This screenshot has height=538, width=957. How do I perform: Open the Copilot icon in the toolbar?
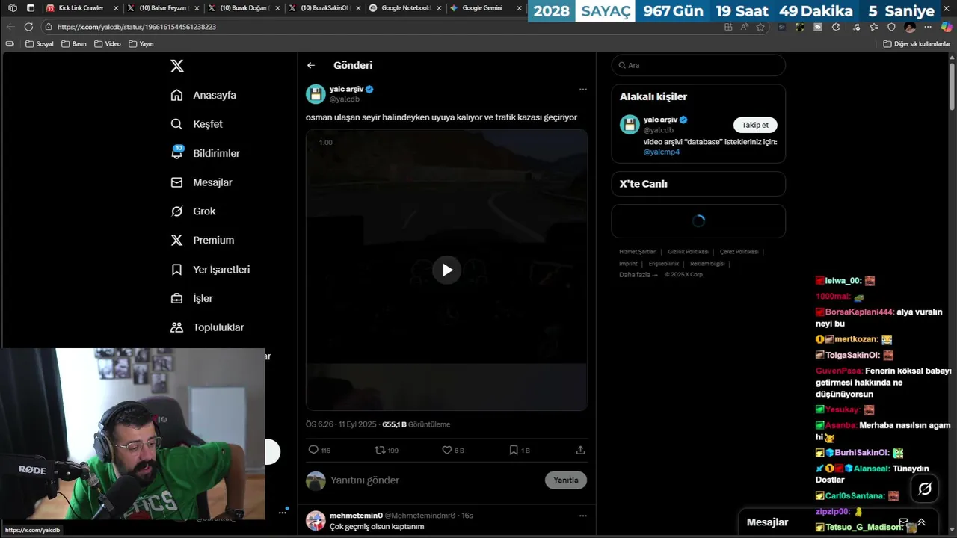coord(947,27)
